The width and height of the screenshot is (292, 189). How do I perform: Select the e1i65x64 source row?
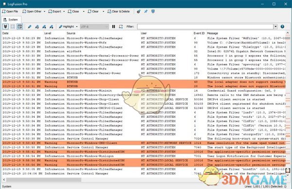[144, 51]
